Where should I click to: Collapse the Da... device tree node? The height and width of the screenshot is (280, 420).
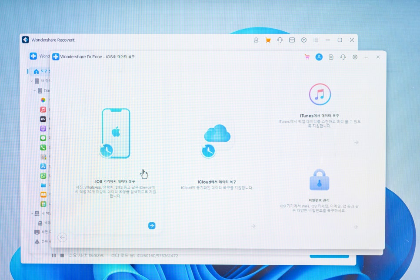coord(34,90)
